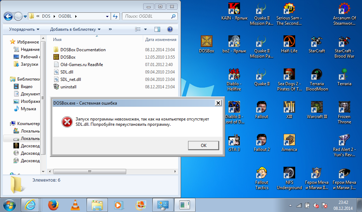This screenshot has height=212, width=362.
Task: Select the DOSBox application file
Action: (x=64, y=57)
